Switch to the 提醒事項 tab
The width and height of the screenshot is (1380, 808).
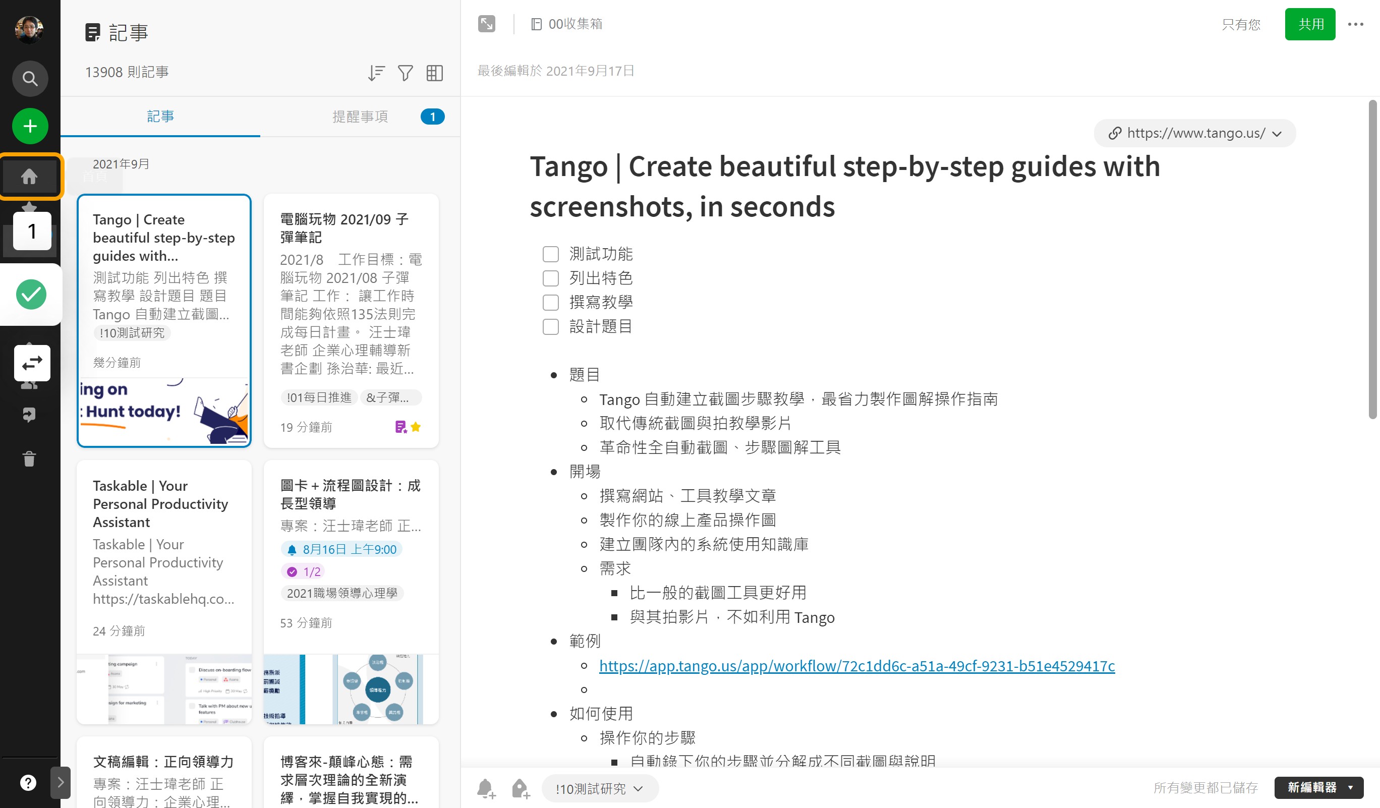[360, 117]
